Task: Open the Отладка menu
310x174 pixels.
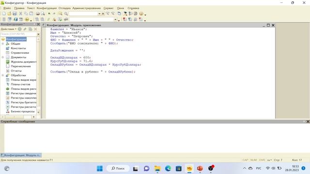Action: pos(64,8)
